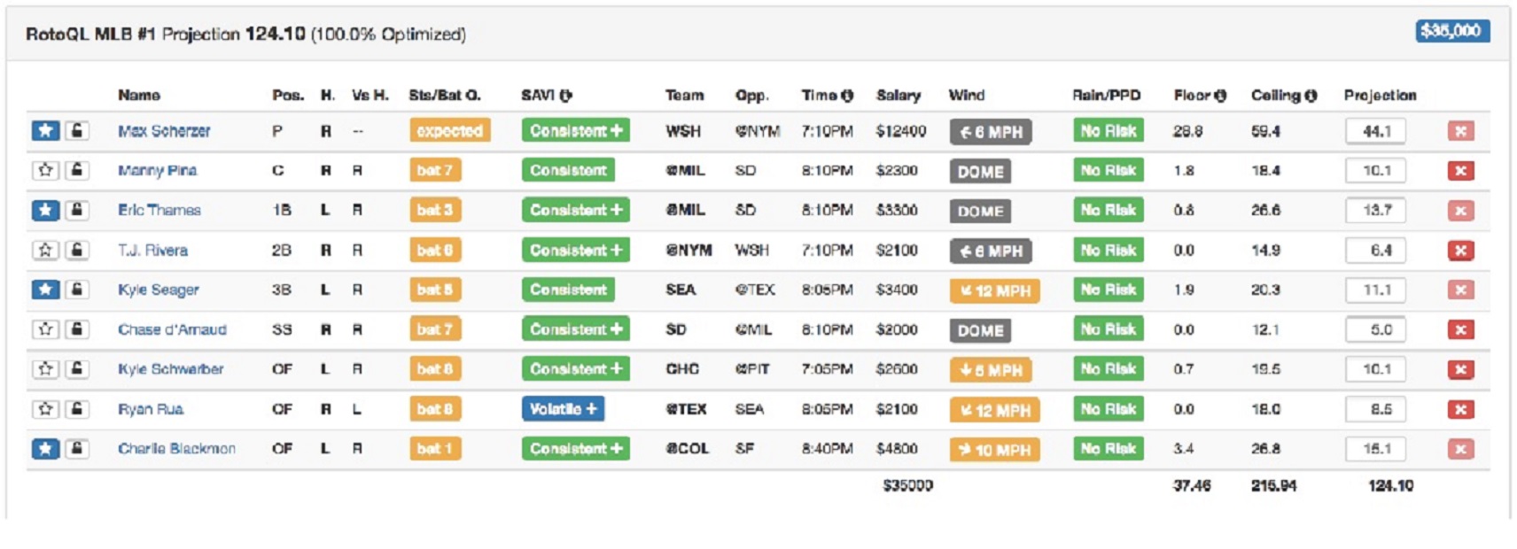The width and height of the screenshot is (1517, 549).
Task: Open Manny Pina player link
Action: pyautogui.click(x=157, y=170)
